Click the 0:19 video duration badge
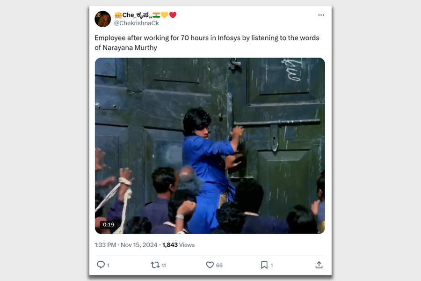 pyautogui.click(x=109, y=224)
